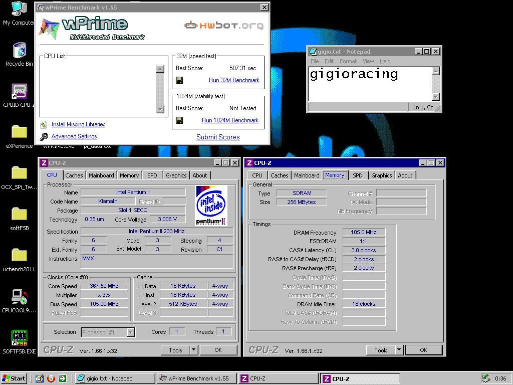Viewport: 513px width, 385px height.
Task: Switch to SPD tab in right CPU-Z window
Action: [358, 175]
